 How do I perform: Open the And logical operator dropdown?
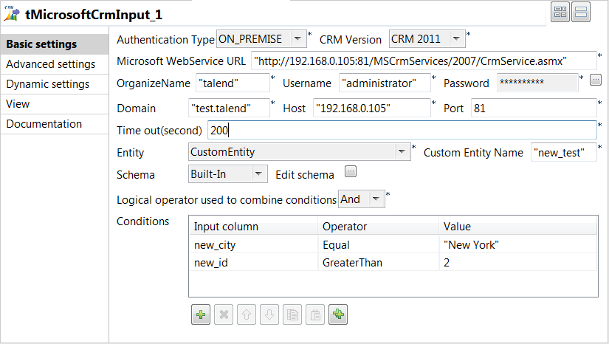pos(376,199)
